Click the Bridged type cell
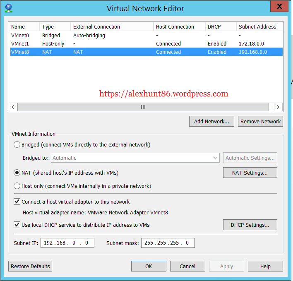The height and width of the screenshot is (281, 293). 51,36
